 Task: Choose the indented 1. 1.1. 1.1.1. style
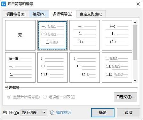(x=85, y=67)
